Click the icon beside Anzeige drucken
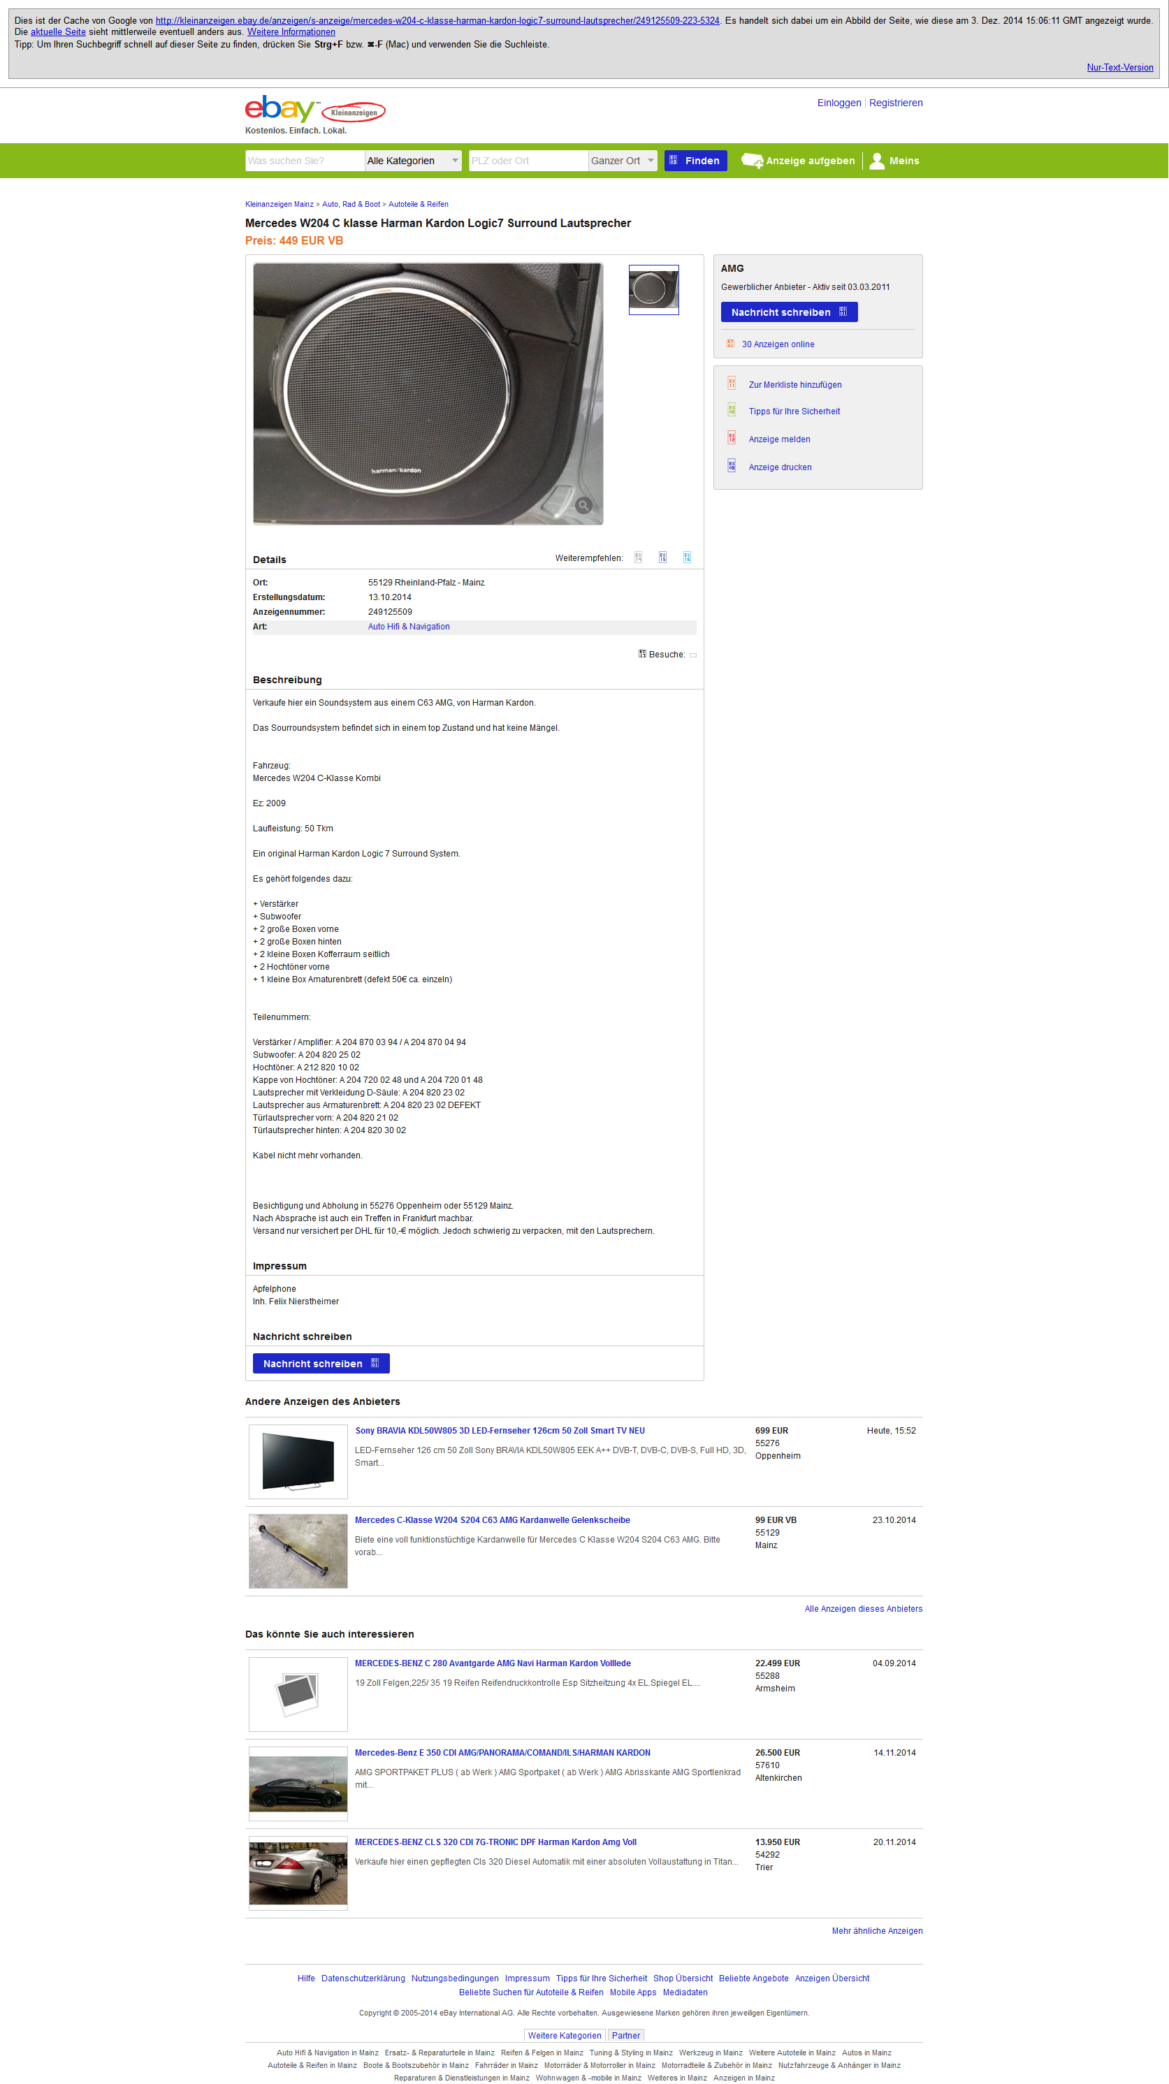Image resolution: width=1169 pixels, height=2084 pixels. click(x=732, y=466)
